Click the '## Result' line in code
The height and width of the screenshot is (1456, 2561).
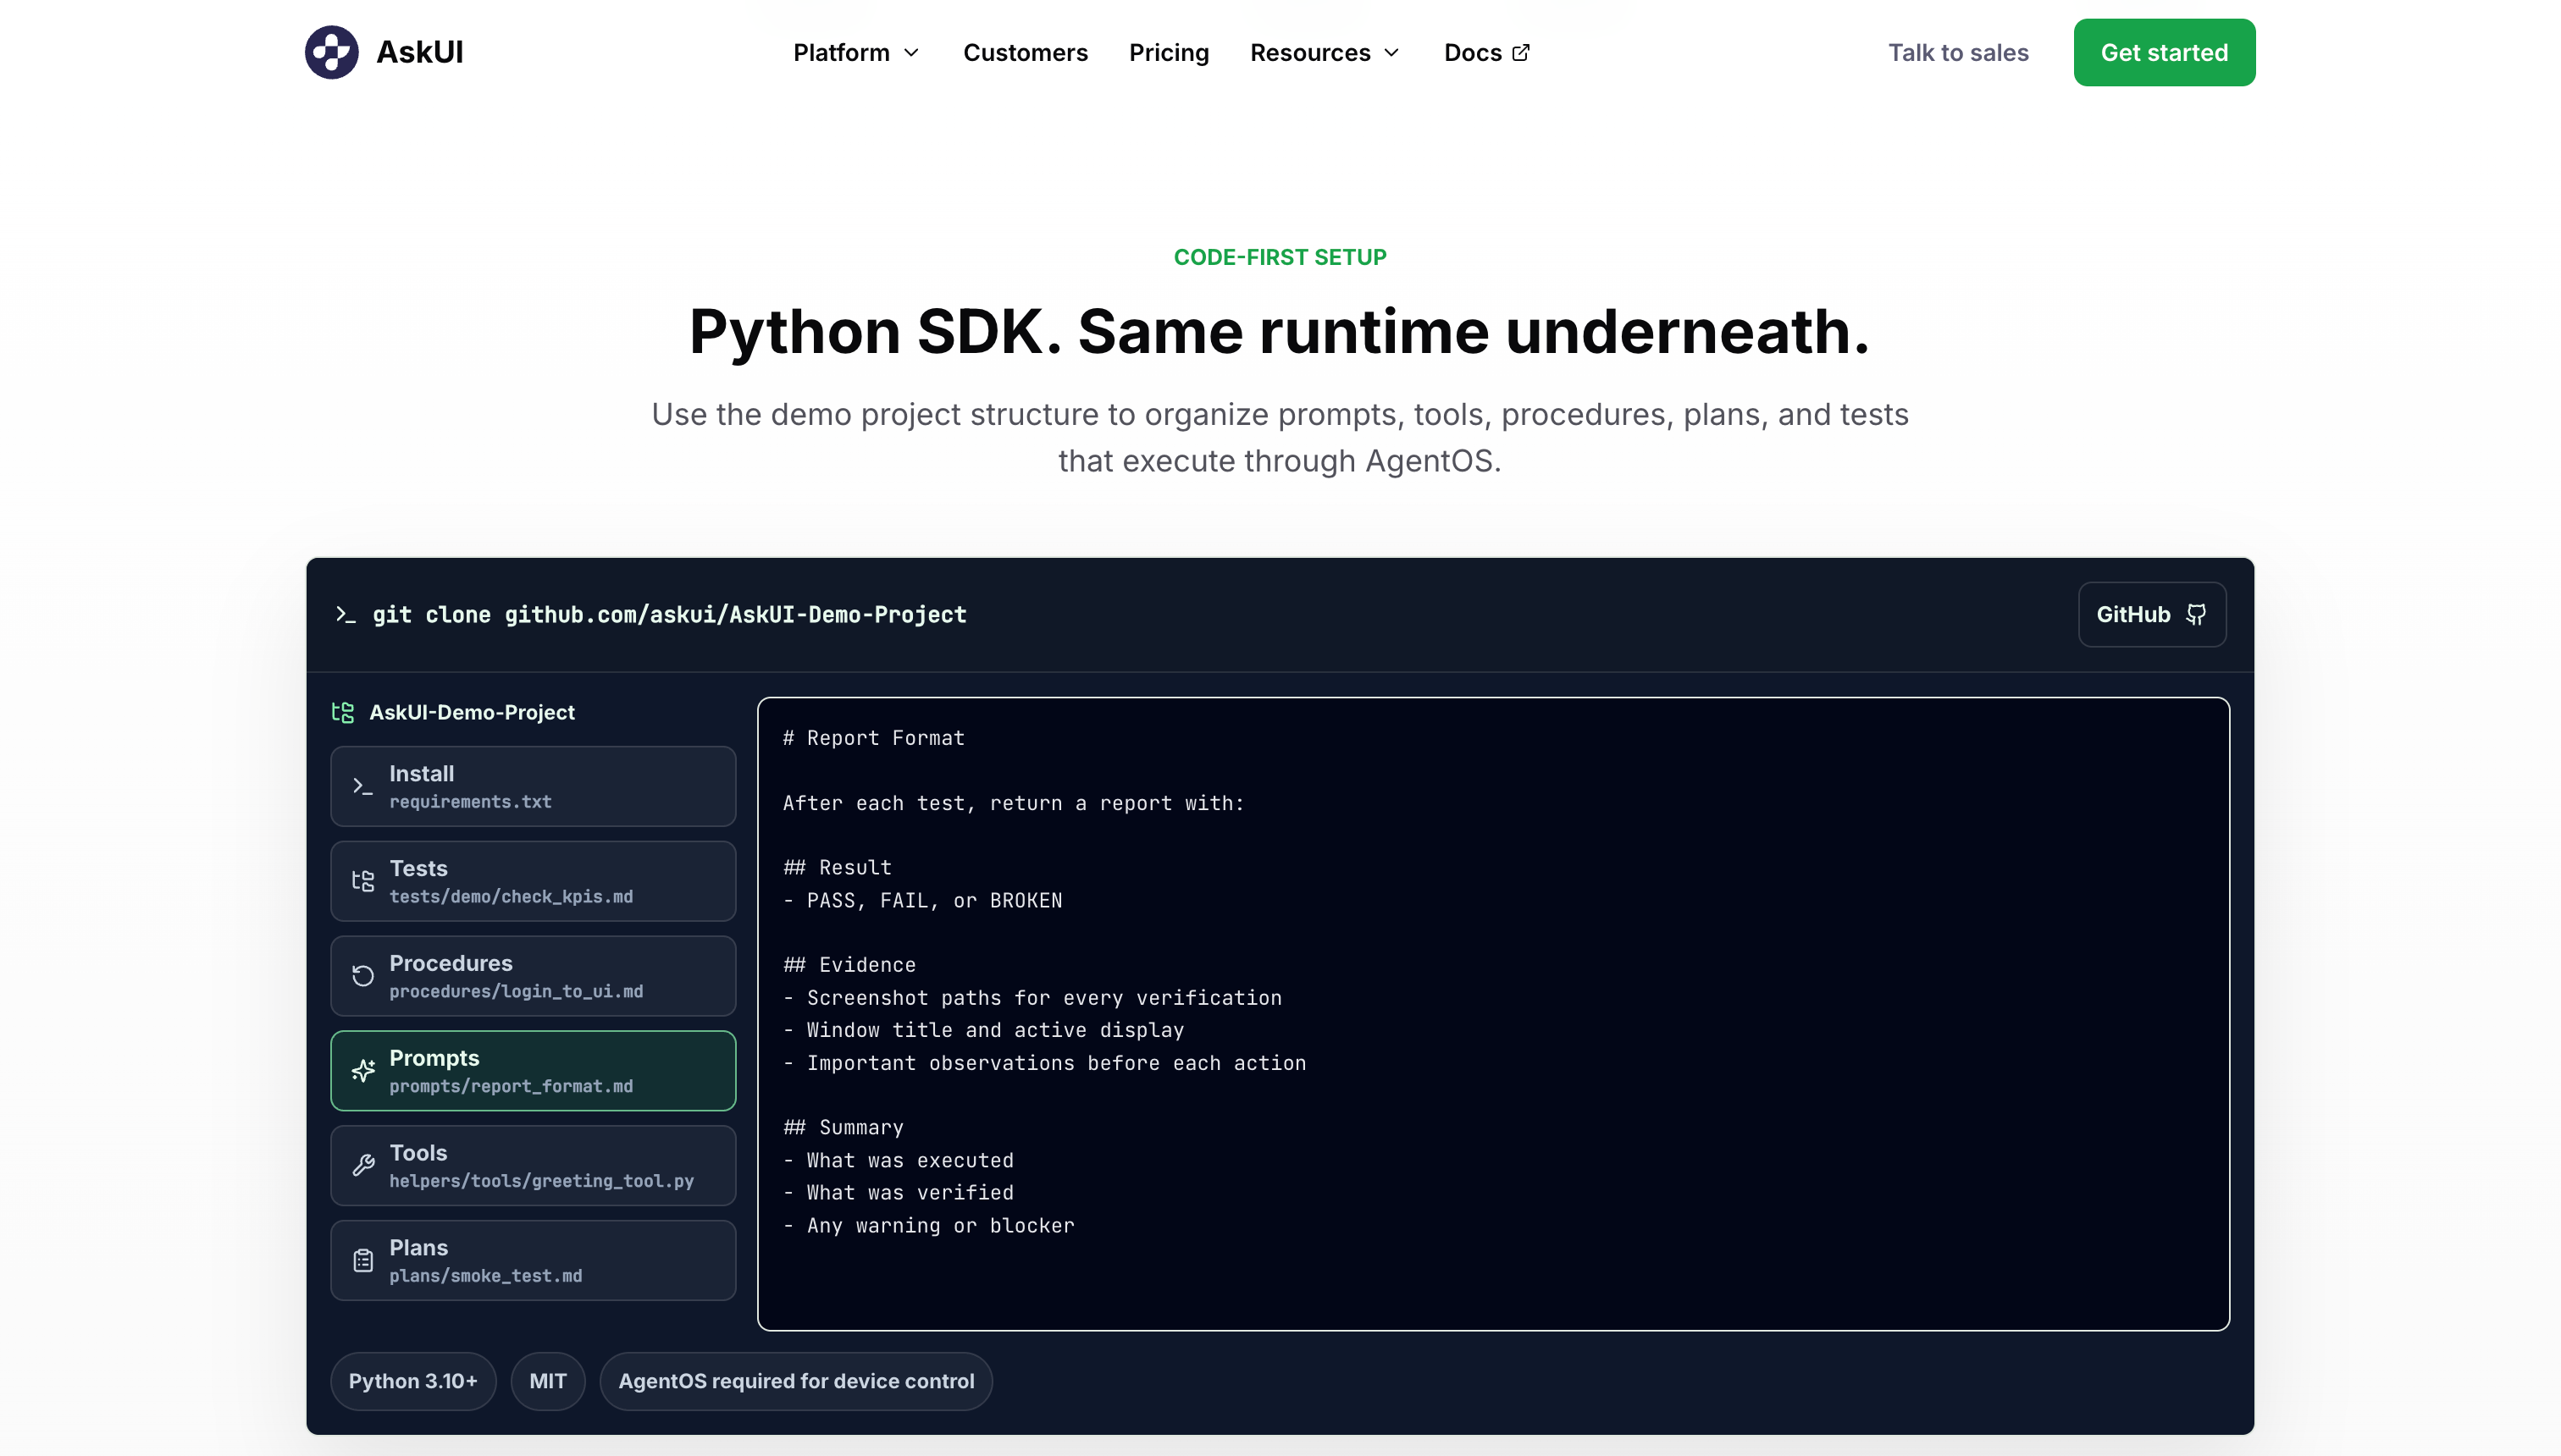click(838, 868)
